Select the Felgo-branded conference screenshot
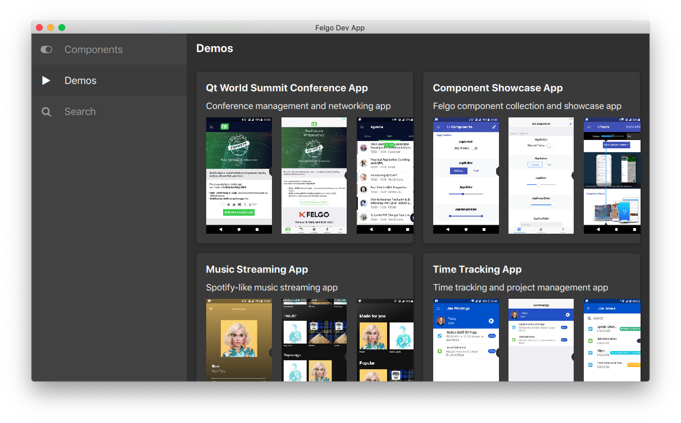The image size is (681, 423). pos(314,175)
